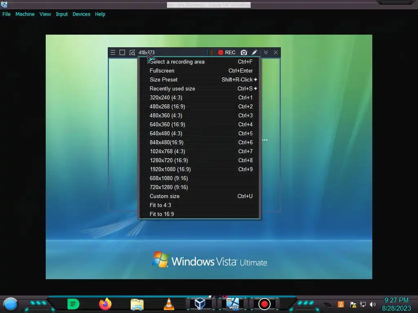This screenshot has height=313, width=418.
Task: Pick the 640x480 (4:3) size
Action: (199, 133)
